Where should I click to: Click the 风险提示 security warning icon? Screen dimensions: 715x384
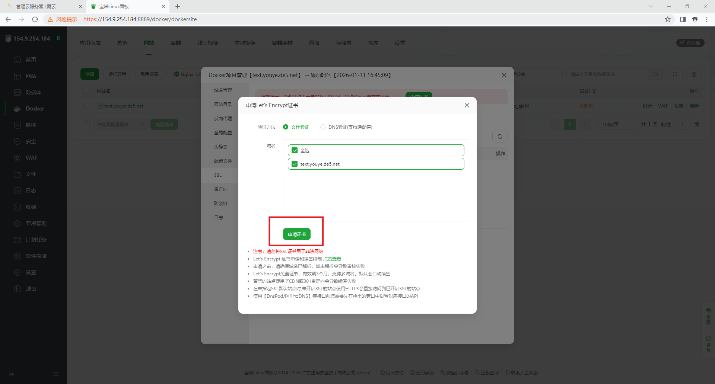[50, 19]
